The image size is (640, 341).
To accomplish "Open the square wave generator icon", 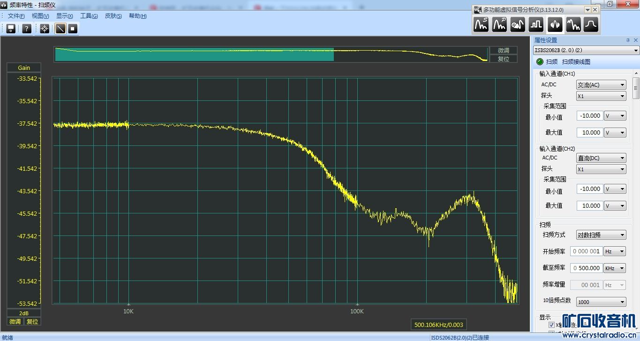I will tap(536, 24).
